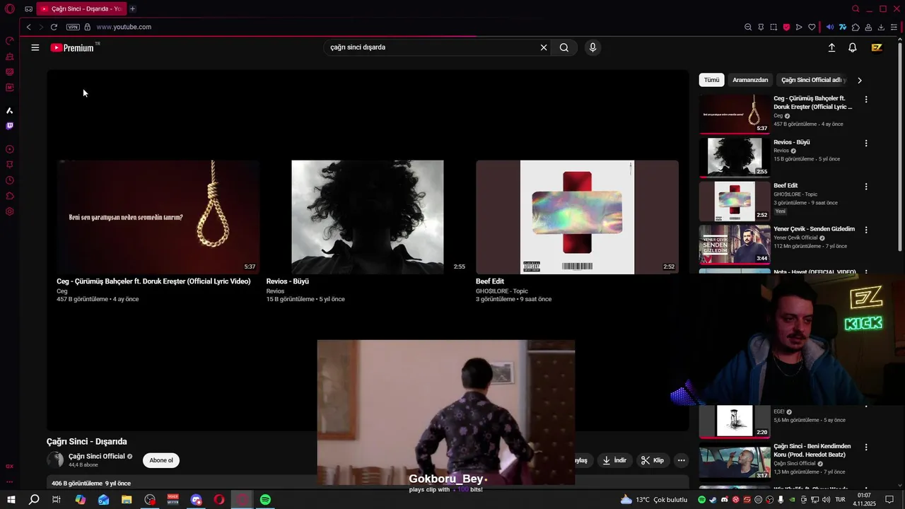Image resolution: width=905 pixels, height=509 pixels.
Task: Open options for 'Beni Kendimden Koru' video
Action: [x=866, y=447]
